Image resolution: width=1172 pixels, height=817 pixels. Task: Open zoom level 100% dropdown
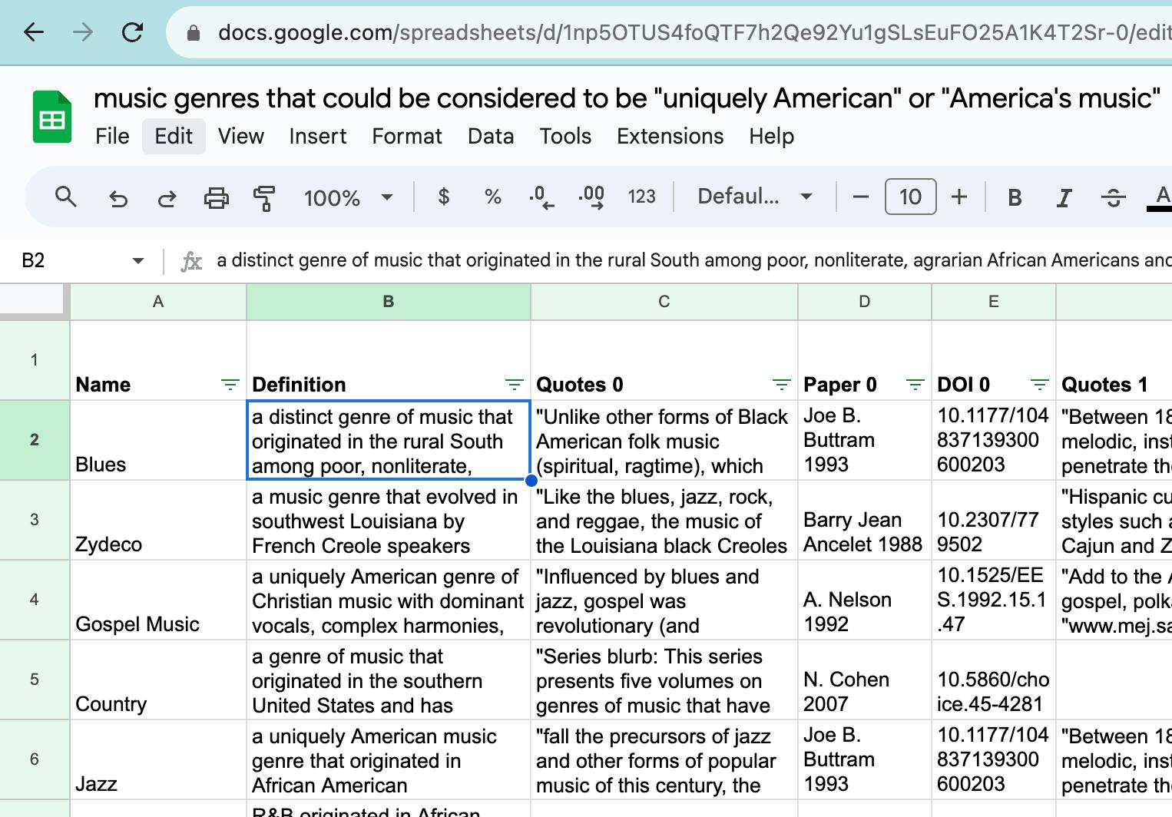pyautogui.click(x=348, y=197)
